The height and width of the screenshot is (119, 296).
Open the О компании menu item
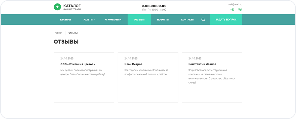[x=113, y=19]
